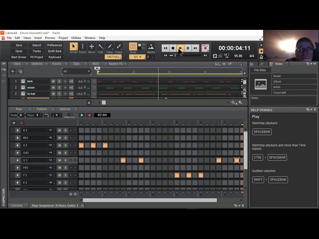This screenshot has height=239, width=319.
Task: Activate the A 3 first step cell
Action: click(x=81, y=145)
